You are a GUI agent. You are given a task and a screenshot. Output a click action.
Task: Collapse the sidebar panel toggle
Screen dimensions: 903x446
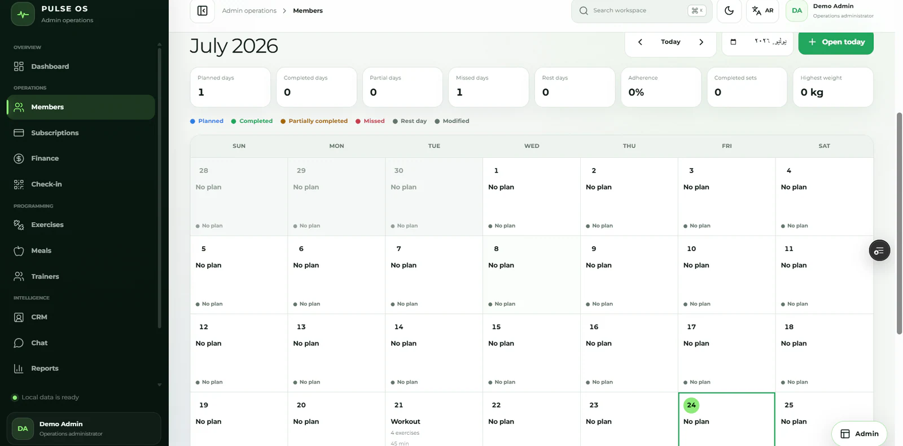click(202, 11)
